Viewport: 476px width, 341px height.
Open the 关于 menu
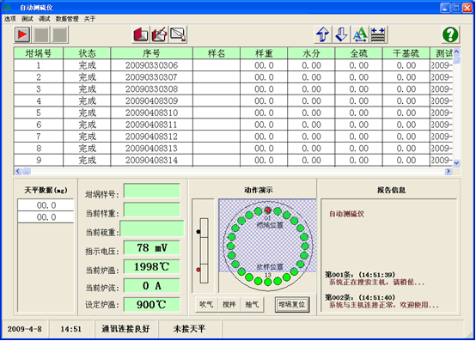[x=89, y=19]
